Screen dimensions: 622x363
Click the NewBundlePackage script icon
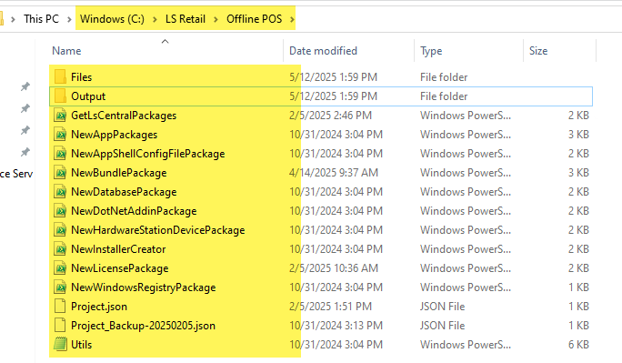click(x=60, y=173)
